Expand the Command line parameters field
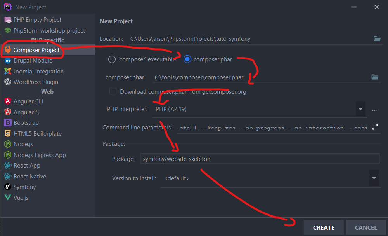The width and height of the screenshot is (388, 236). 375,127
